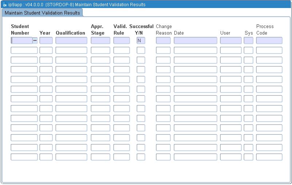This screenshot has width=292, height=185.
Task: Focus the first row Student Number field
Action: (x=21, y=41)
